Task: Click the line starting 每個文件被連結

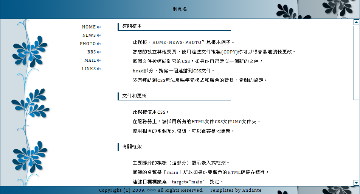Action: tap(198, 61)
